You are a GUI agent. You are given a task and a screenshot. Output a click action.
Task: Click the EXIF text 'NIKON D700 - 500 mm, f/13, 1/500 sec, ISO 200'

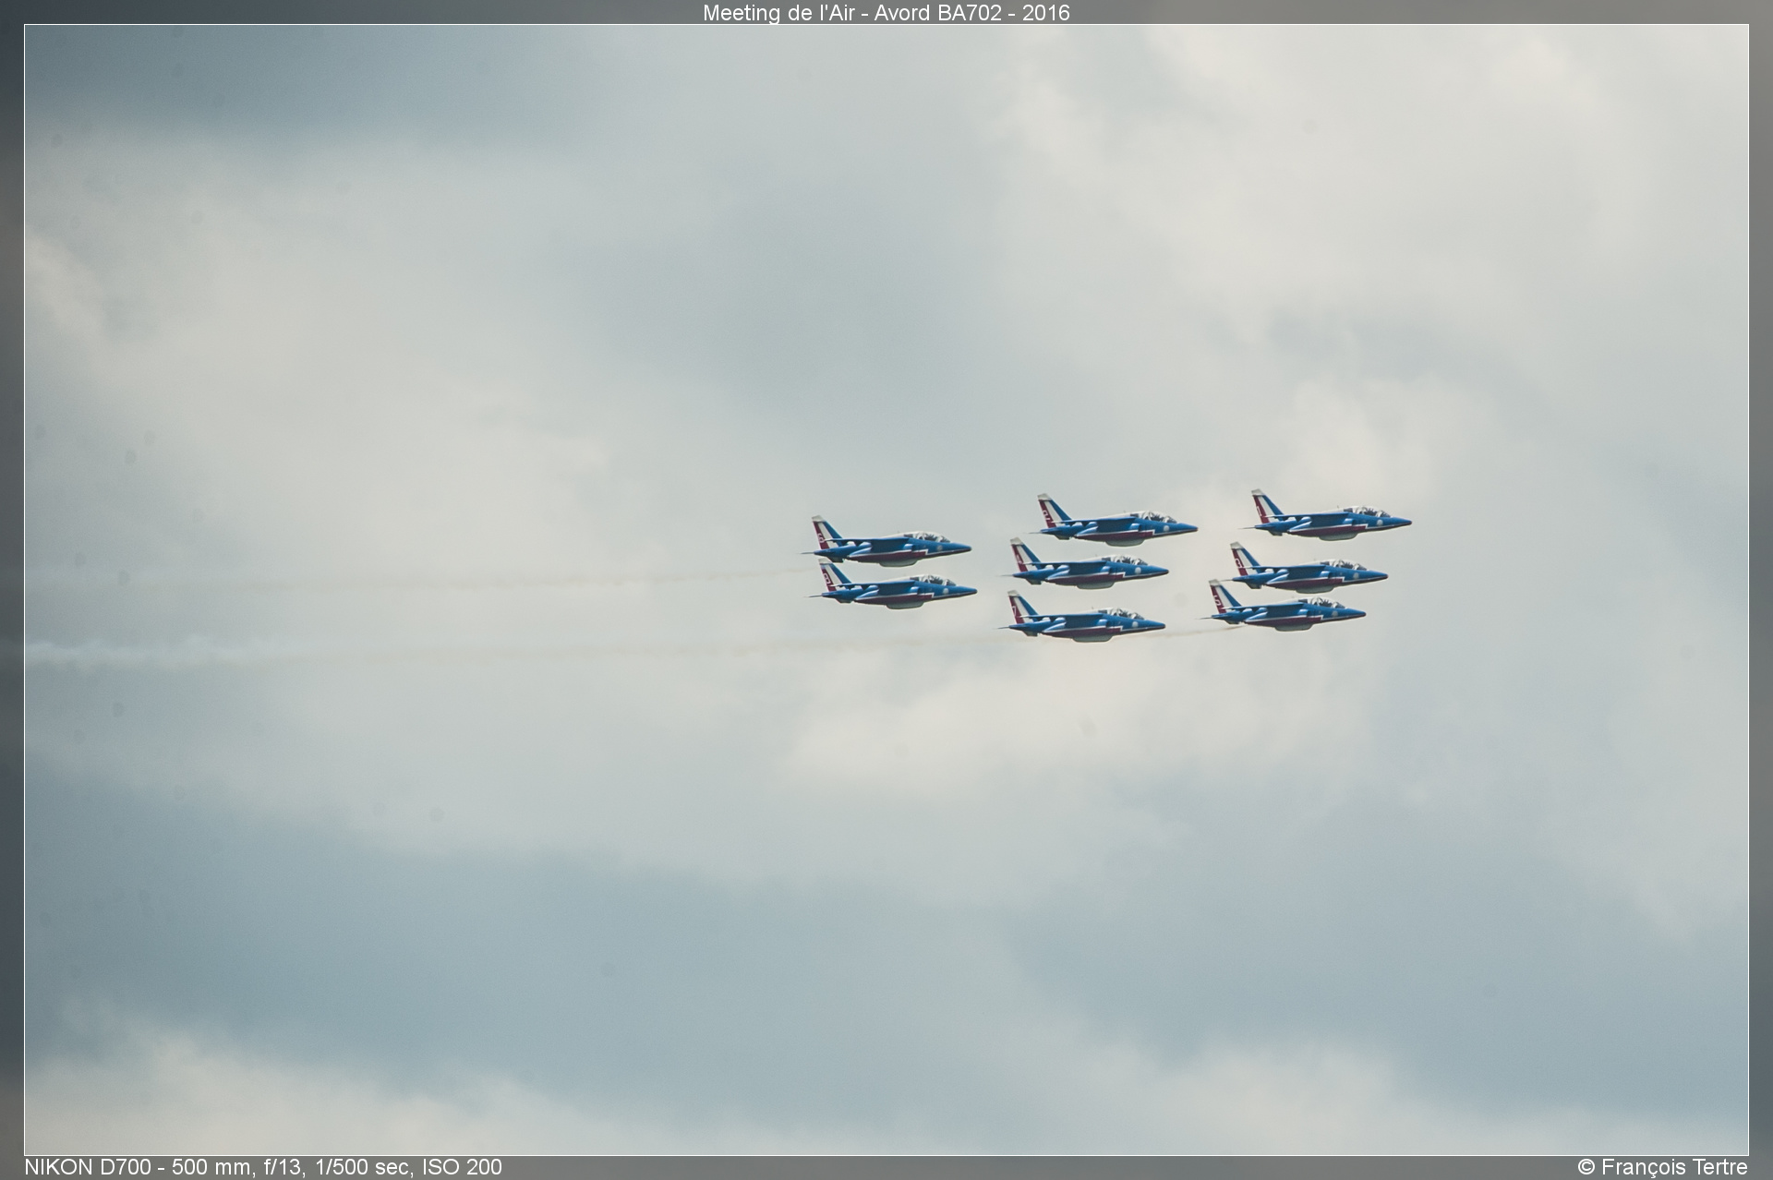(263, 1167)
